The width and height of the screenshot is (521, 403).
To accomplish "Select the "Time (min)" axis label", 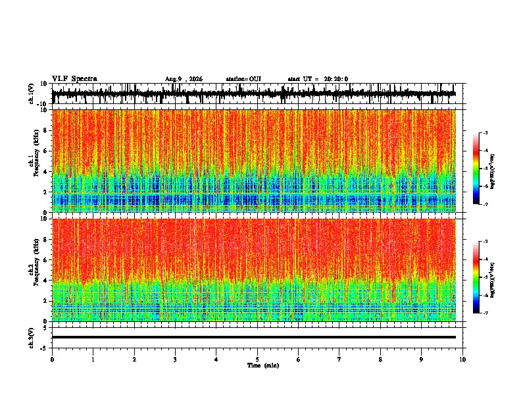I will (263, 365).
